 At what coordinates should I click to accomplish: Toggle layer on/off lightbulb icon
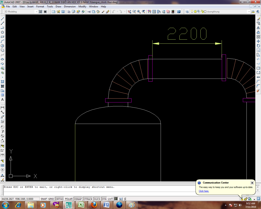click(x=192, y=11)
